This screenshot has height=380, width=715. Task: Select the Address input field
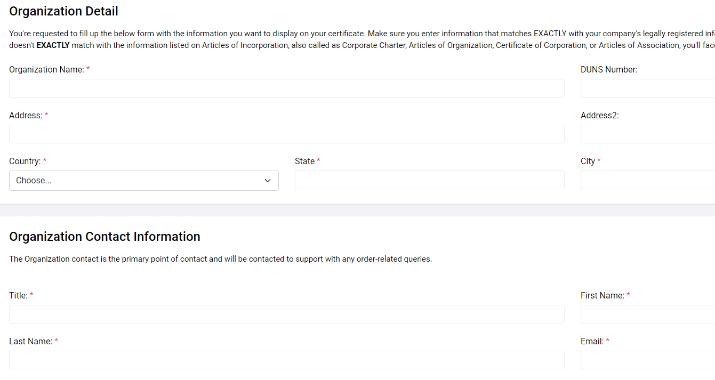(x=286, y=134)
